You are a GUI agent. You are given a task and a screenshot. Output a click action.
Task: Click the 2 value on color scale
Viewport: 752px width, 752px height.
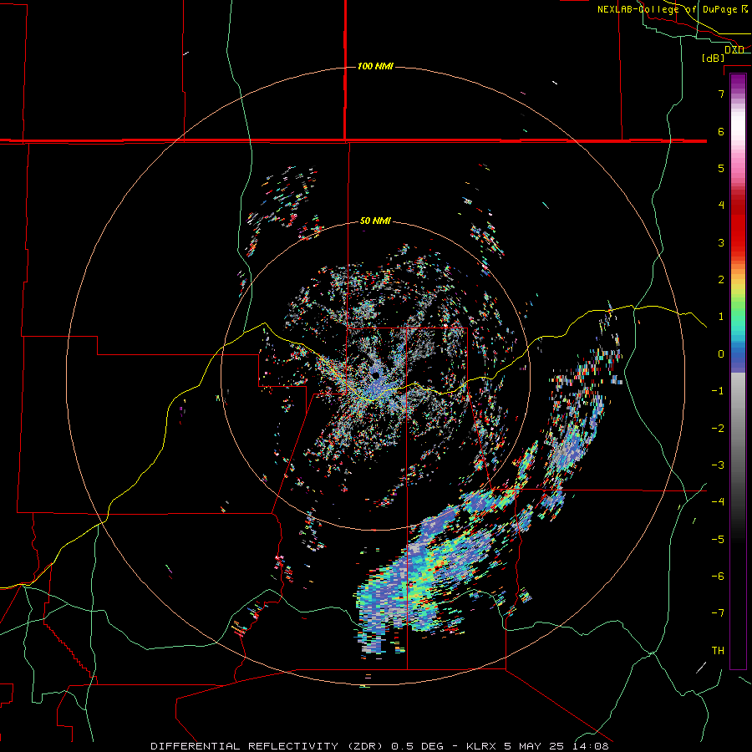pyautogui.click(x=721, y=280)
